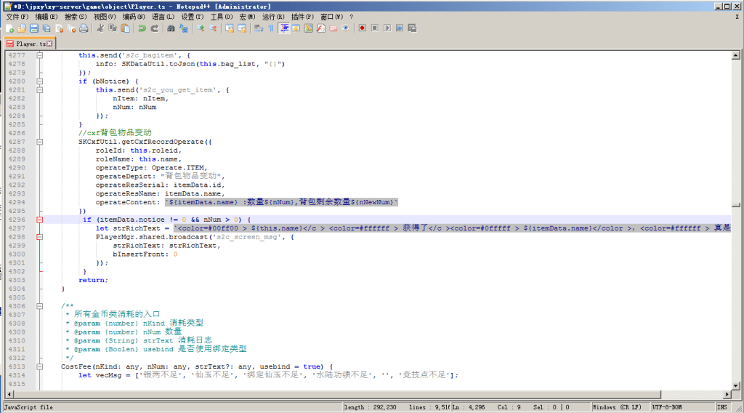The width and height of the screenshot is (744, 413).
Task: Collapse fold block at line 4287
Action: click(40, 142)
